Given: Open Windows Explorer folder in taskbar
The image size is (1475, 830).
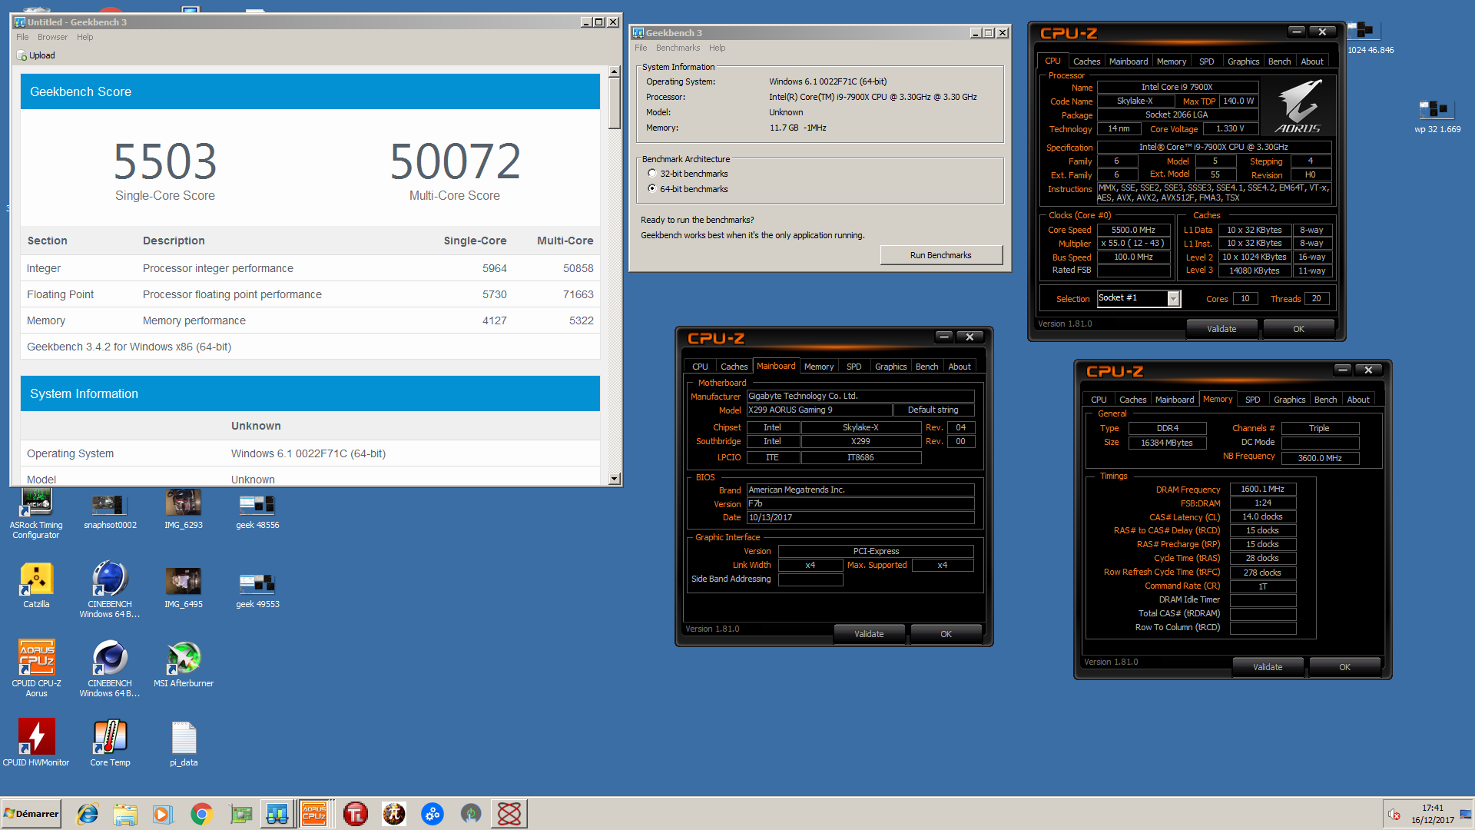Looking at the screenshot, I should (124, 814).
